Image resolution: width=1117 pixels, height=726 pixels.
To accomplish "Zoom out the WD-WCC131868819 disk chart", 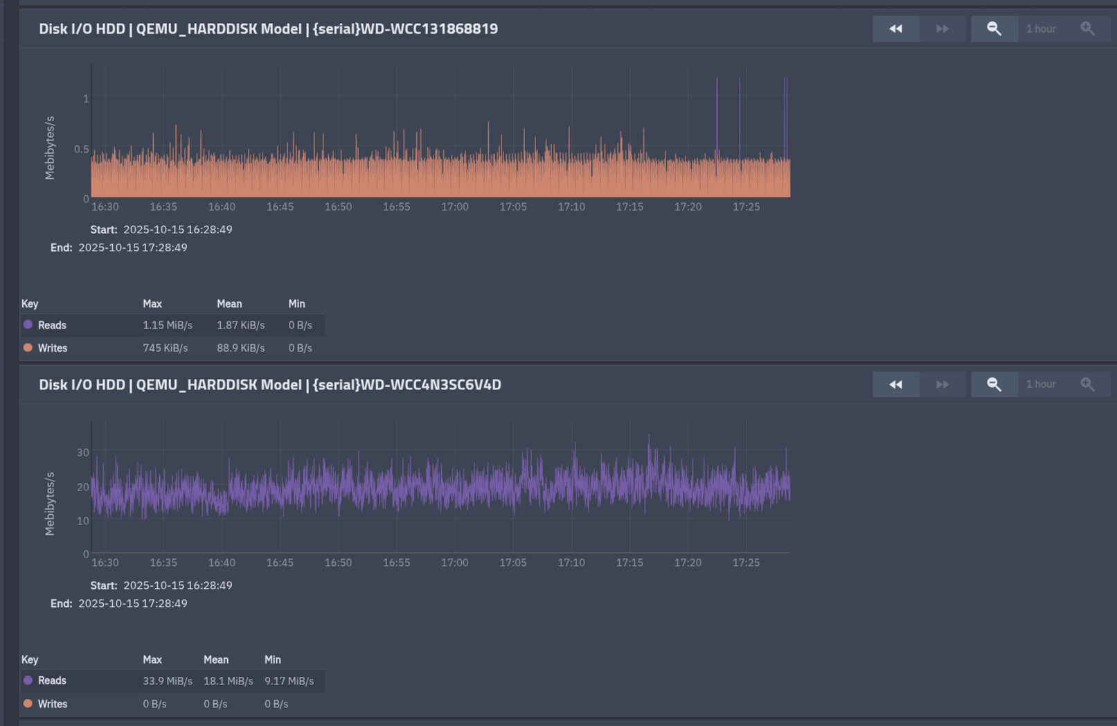I will (994, 28).
